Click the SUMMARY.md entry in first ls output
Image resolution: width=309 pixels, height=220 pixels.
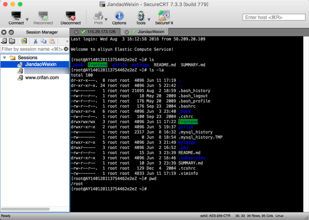(x=193, y=65)
